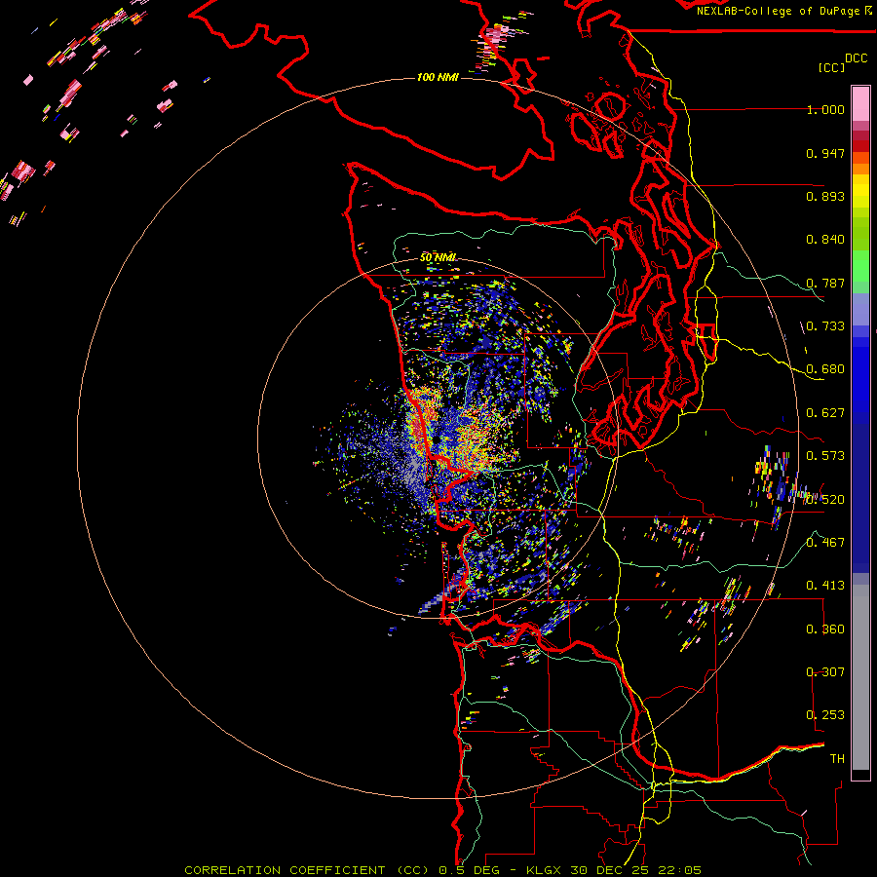The height and width of the screenshot is (877, 877).
Task: Click the 0.787 value on color scale
Action: pos(825,283)
